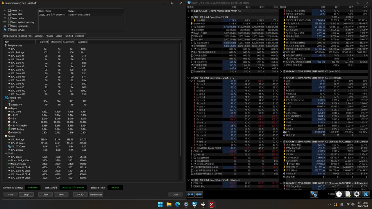The width and height of the screenshot is (372, 209).
Task: Collapse CPU [#0] 265K: DTS section
Action: (189, 78)
